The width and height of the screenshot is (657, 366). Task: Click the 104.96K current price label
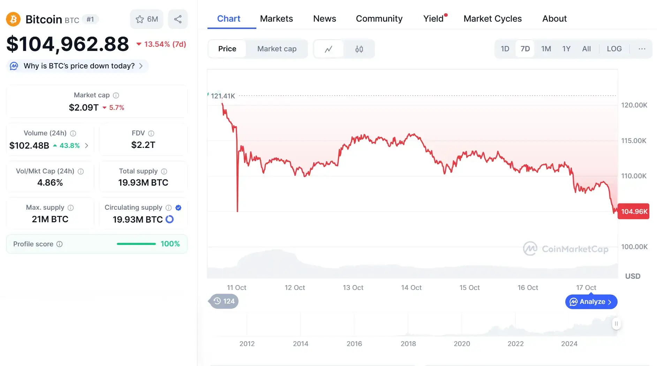coord(633,211)
